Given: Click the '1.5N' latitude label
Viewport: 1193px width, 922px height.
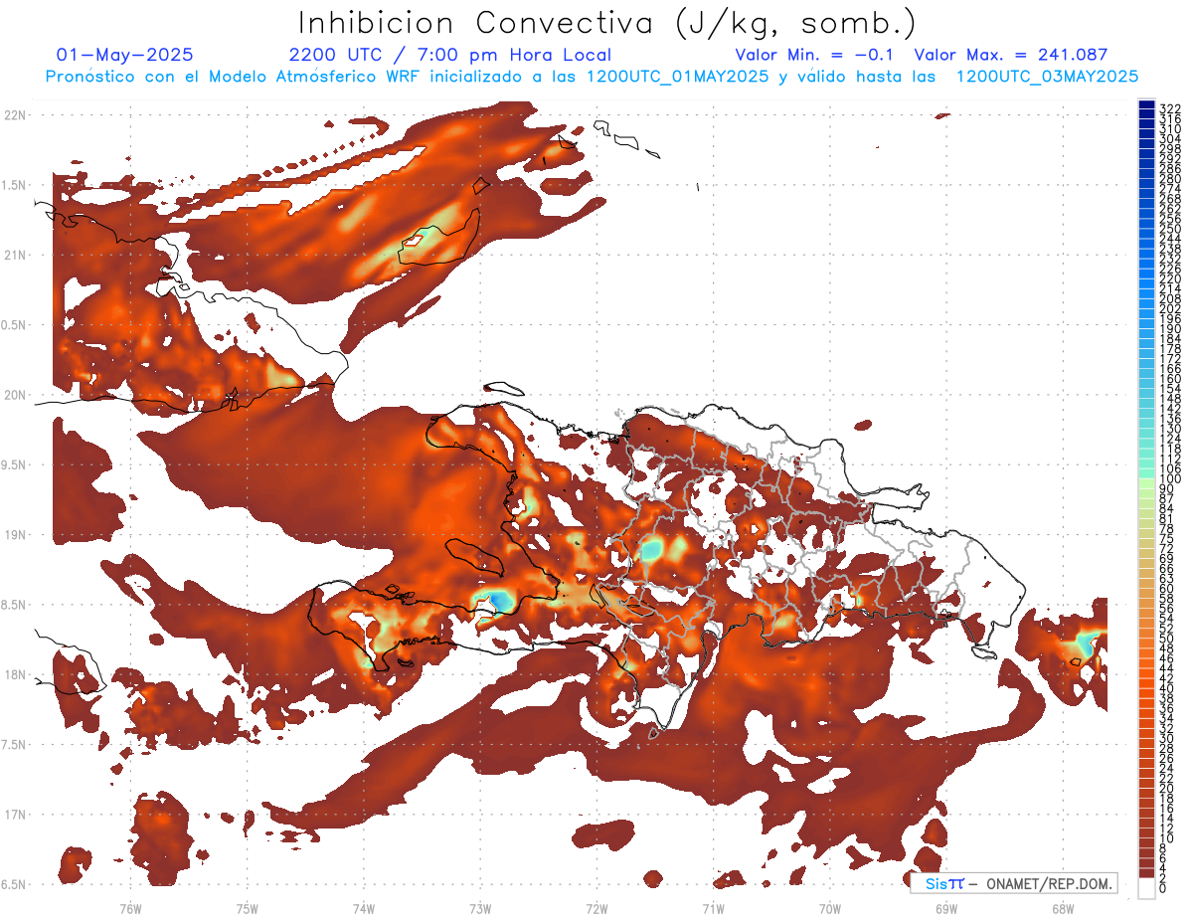Looking at the screenshot, I should pyautogui.click(x=15, y=185).
